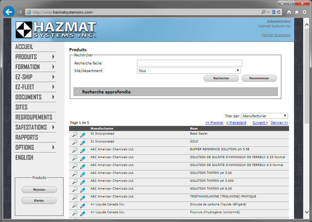Expand the OPTIONS submenu arrow
Screen dimensions: 312x222
(53, 147)
